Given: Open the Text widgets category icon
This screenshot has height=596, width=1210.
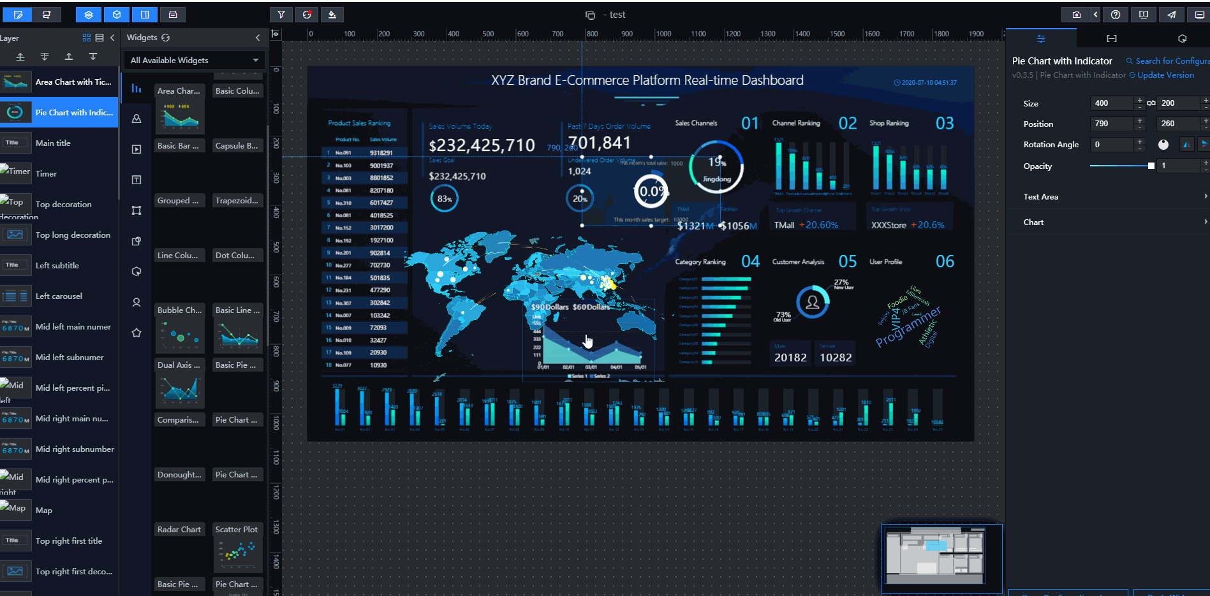Looking at the screenshot, I should [136, 180].
